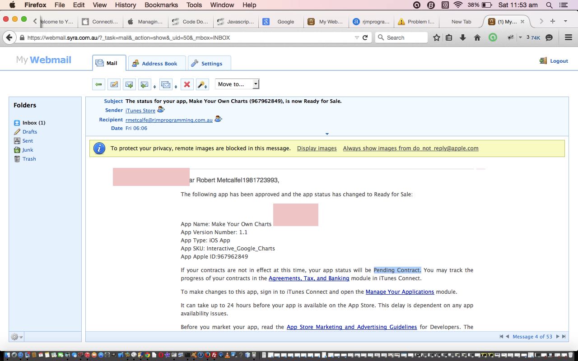Open Firefox hamburger menu

pyautogui.click(x=569, y=38)
